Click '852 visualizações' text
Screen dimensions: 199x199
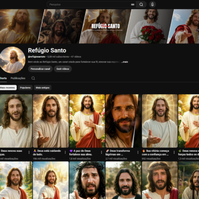151,159
